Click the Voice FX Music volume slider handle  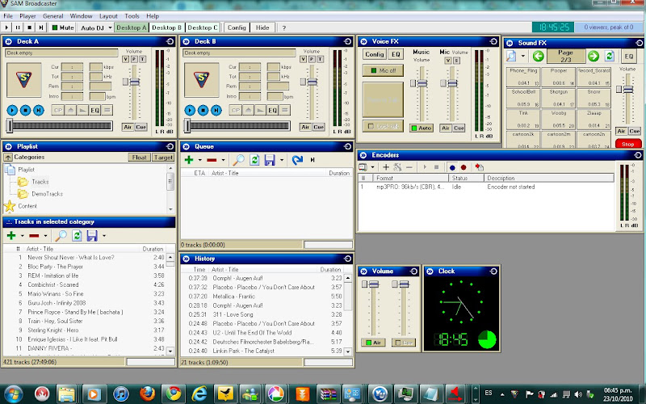click(422, 83)
